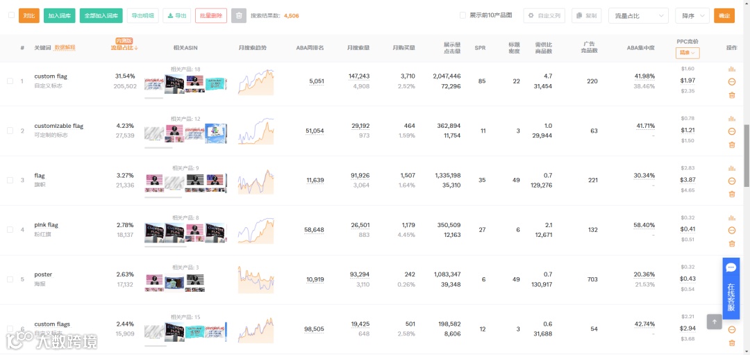Delete the customizable flag keyword row
The image size is (750, 355).
[x=731, y=145]
